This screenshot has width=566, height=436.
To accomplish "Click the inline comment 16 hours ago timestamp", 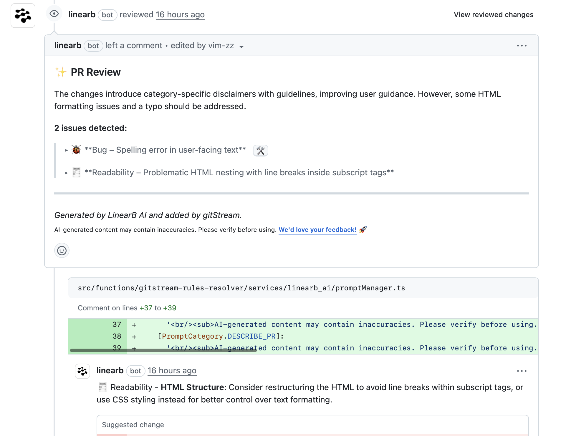I will pyautogui.click(x=172, y=371).
